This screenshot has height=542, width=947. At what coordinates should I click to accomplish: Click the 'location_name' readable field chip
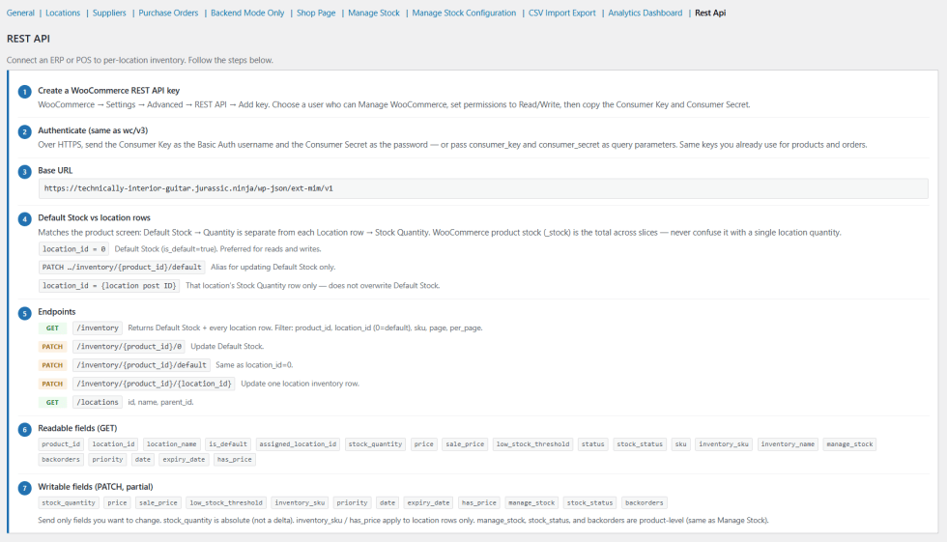click(x=172, y=444)
